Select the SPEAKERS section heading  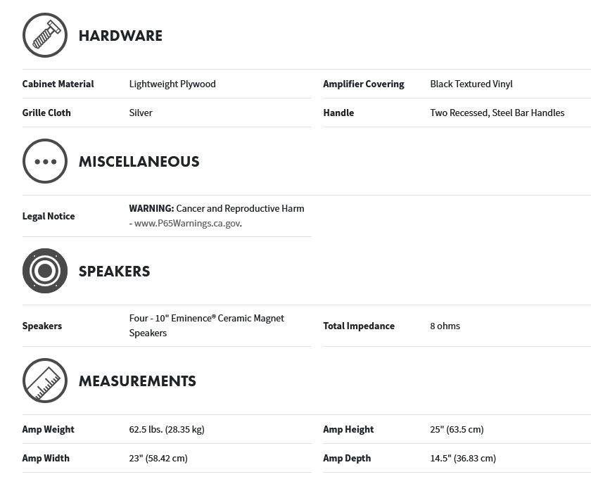click(114, 272)
